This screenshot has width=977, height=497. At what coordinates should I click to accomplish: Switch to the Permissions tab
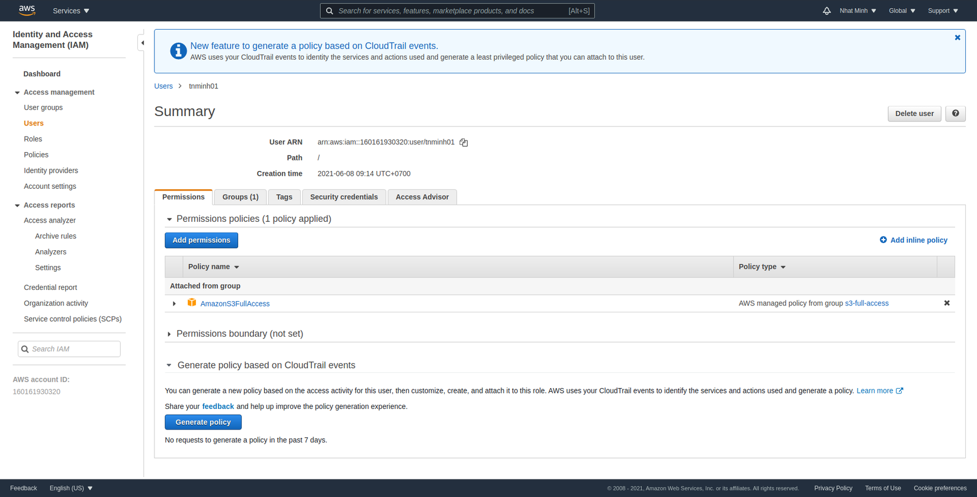coord(184,197)
